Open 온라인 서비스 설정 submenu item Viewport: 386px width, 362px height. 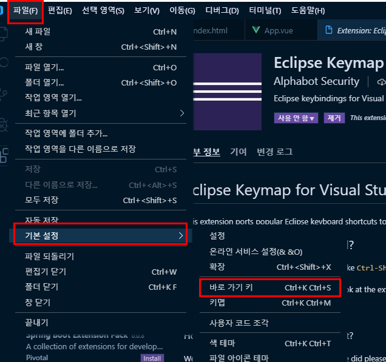click(270, 252)
